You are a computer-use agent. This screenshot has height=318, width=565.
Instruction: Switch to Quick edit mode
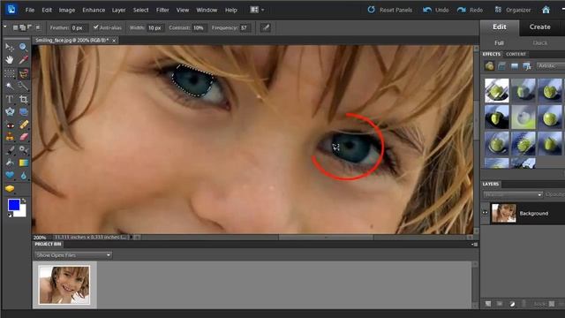(x=539, y=43)
